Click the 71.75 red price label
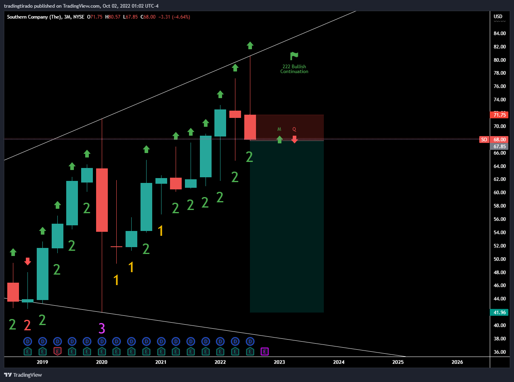The image size is (514, 382). click(x=498, y=115)
